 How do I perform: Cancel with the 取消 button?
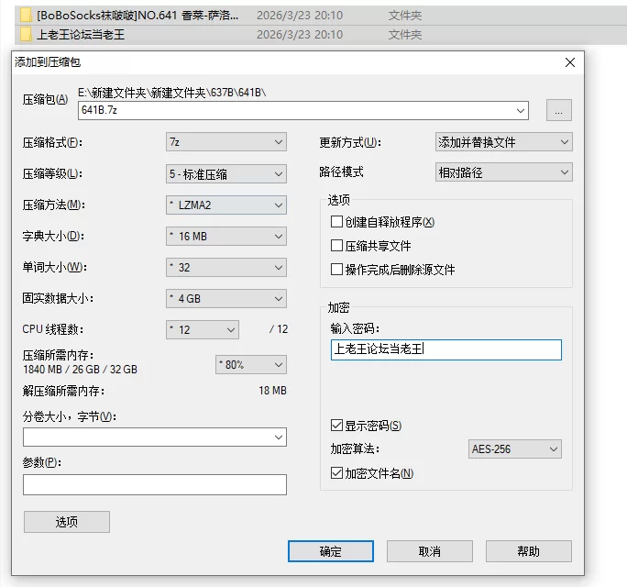tap(430, 551)
